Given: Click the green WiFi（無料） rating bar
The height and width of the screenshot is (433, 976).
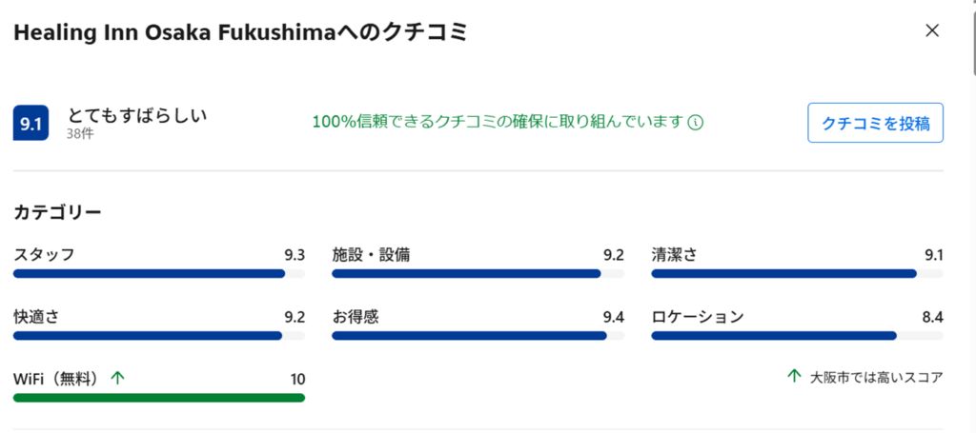Looking at the screenshot, I should [159, 398].
